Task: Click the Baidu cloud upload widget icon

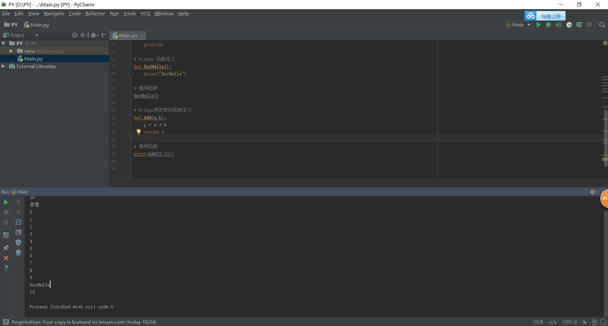Action: pos(531,16)
